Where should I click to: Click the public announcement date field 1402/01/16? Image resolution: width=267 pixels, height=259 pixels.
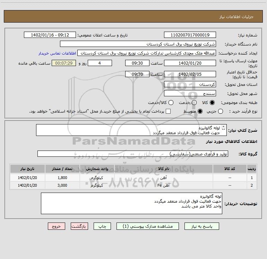click(x=50, y=35)
